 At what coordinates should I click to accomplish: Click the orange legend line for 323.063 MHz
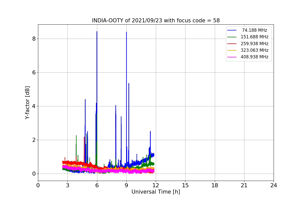coord(232,50)
